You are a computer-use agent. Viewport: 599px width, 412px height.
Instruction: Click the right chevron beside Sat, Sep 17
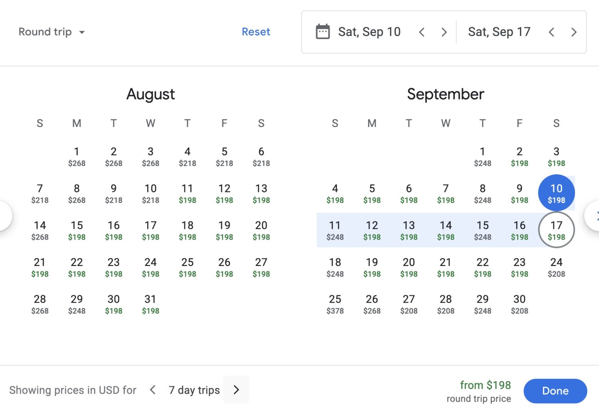click(574, 32)
